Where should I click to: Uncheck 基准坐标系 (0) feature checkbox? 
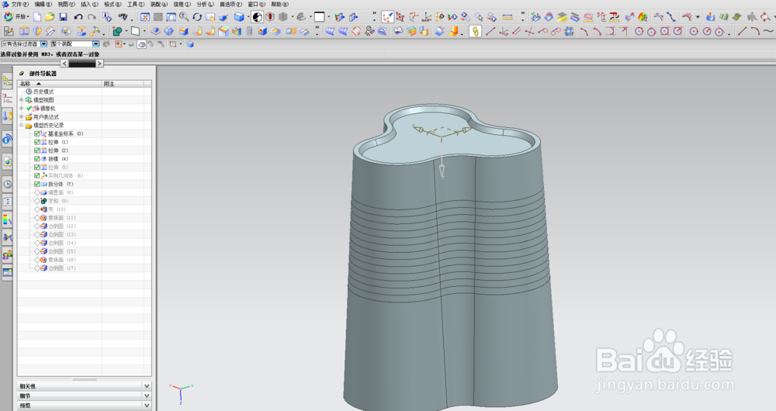coord(36,133)
